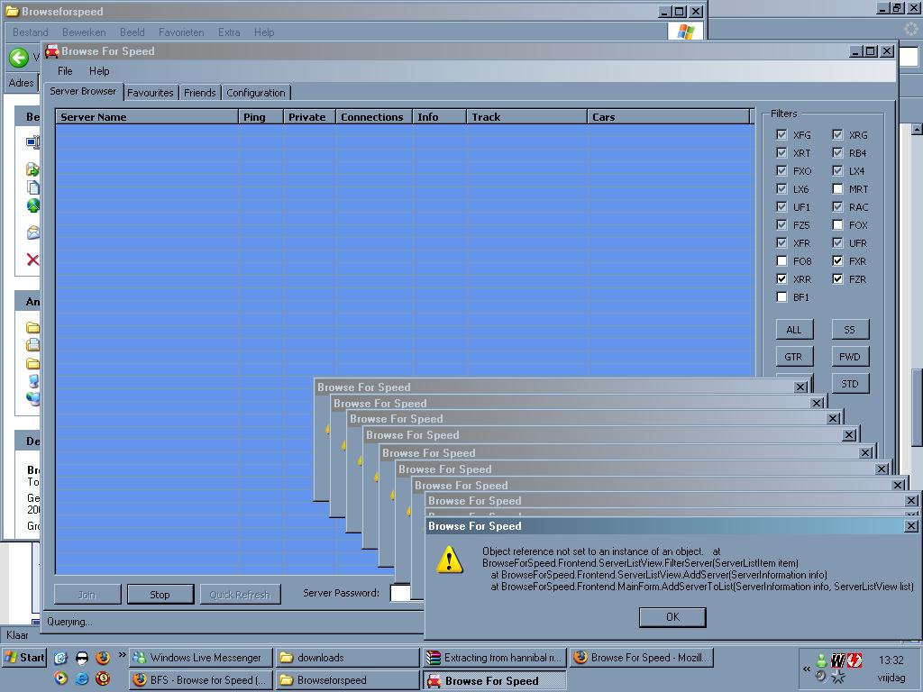Image resolution: width=923 pixels, height=692 pixels.
Task: Click the Messenger buddy icon in system tray
Action: 821,660
